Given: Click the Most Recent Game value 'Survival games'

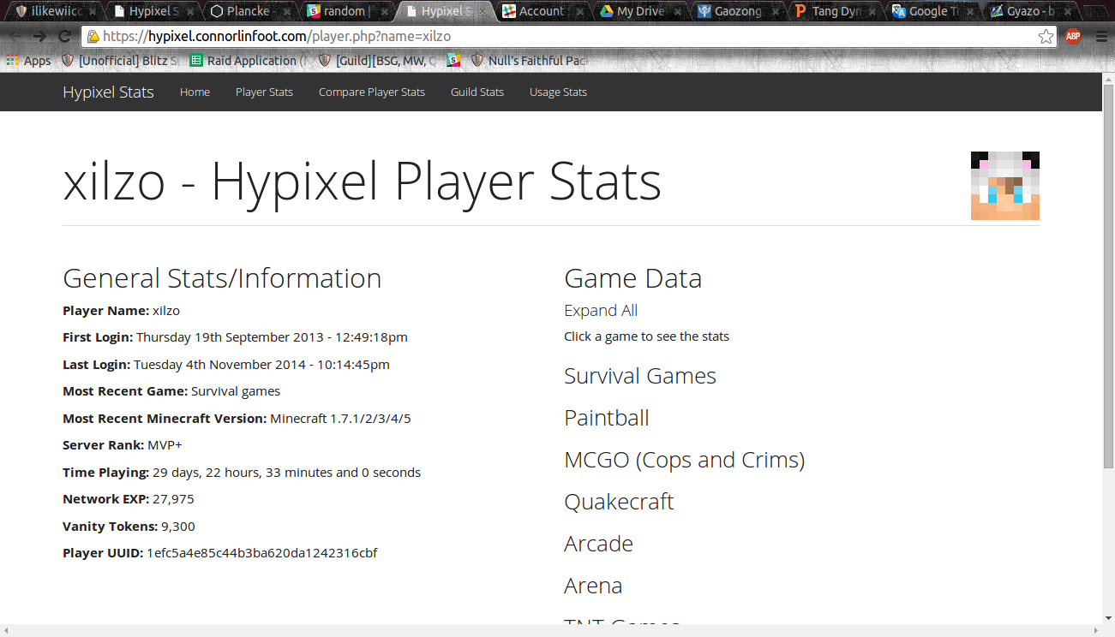Looking at the screenshot, I should tap(236, 391).
